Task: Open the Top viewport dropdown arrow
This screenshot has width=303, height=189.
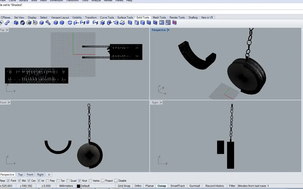Action: click(7, 30)
